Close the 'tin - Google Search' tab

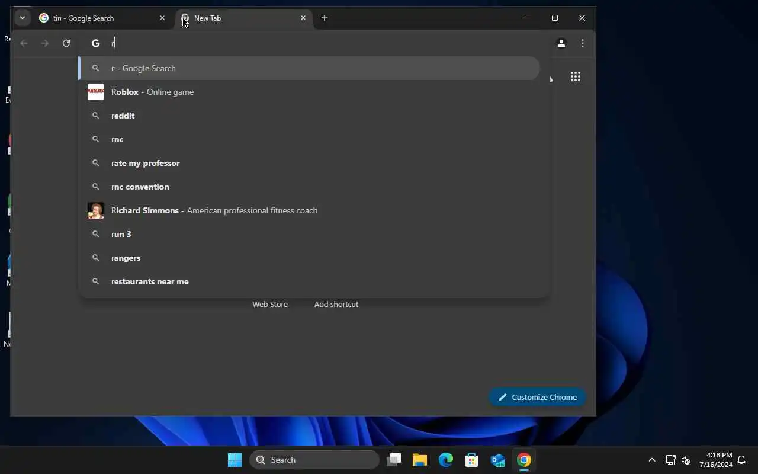(162, 18)
